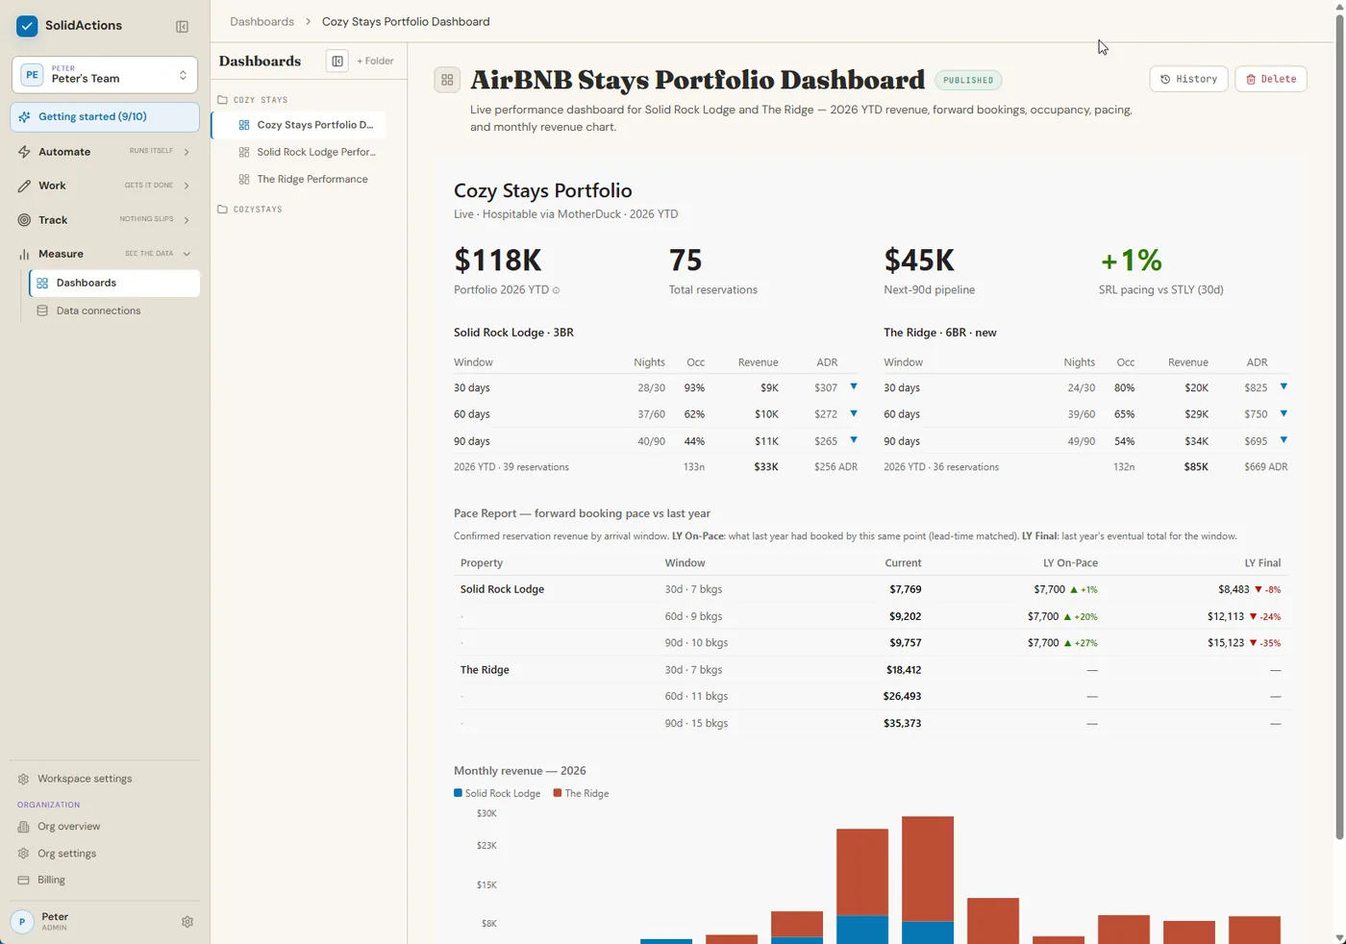Screen dimensions: 1346x944
Task: Click the SolidActions logo icon
Action: 27,26
